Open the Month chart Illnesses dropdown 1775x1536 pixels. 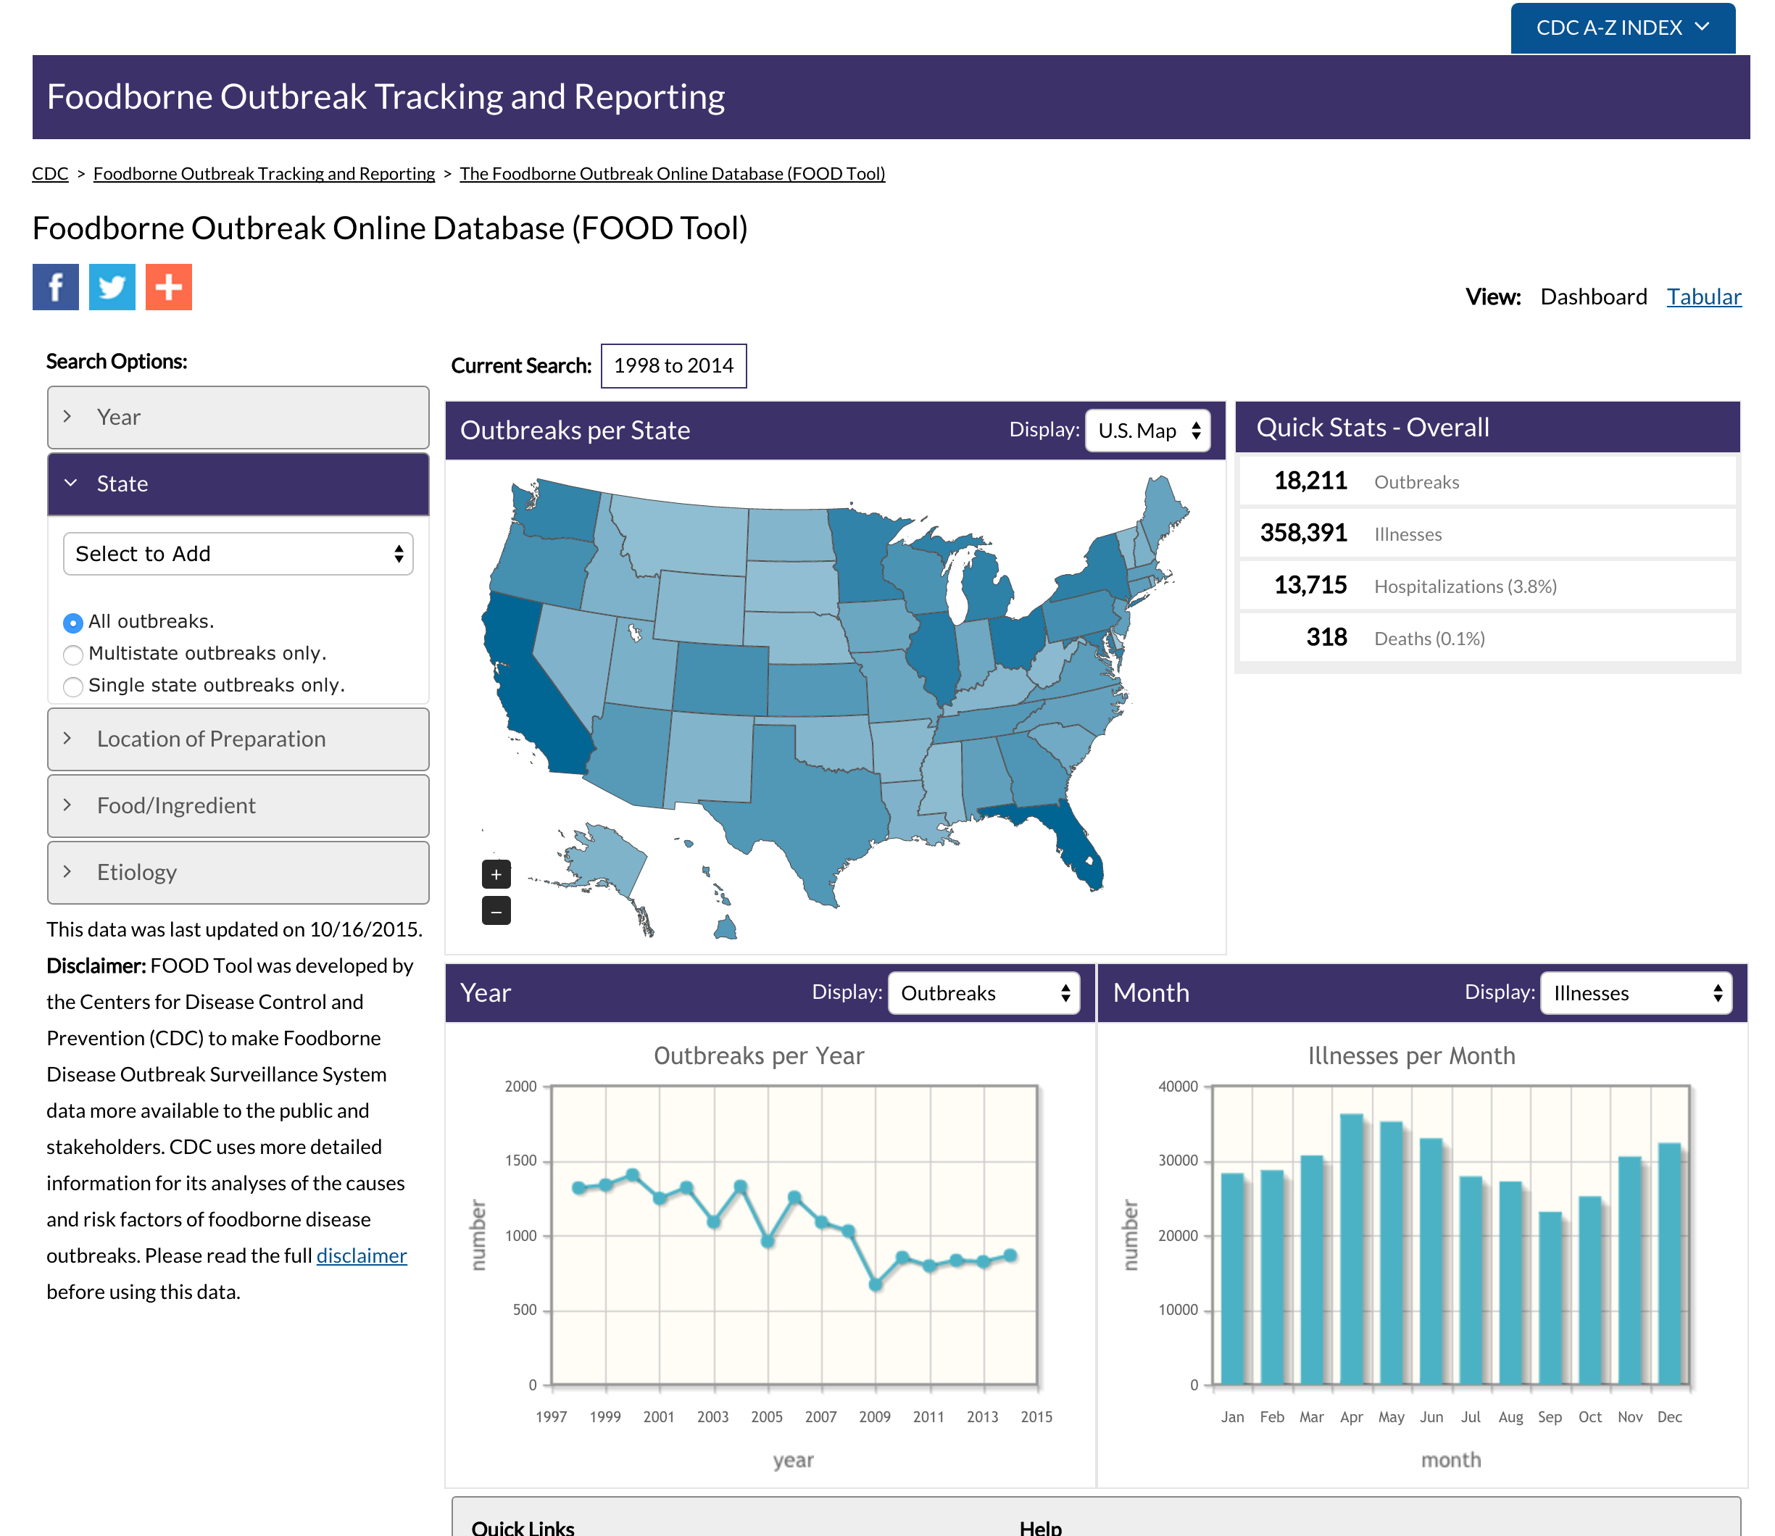pyautogui.click(x=1636, y=993)
